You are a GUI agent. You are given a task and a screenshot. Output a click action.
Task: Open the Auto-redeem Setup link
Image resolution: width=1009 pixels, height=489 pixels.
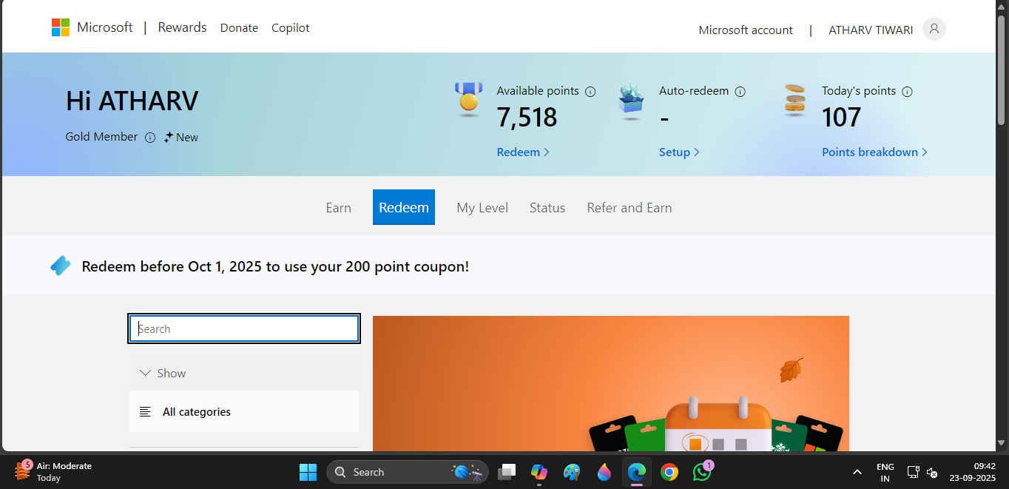tap(679, 152)
